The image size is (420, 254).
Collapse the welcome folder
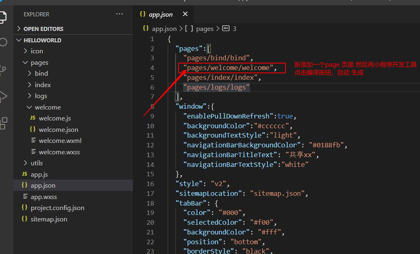[29, 107]
